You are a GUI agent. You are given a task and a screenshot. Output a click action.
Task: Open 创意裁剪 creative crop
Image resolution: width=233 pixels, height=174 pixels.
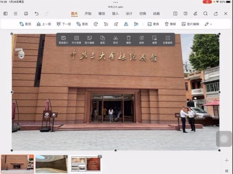tap(168, 40)
